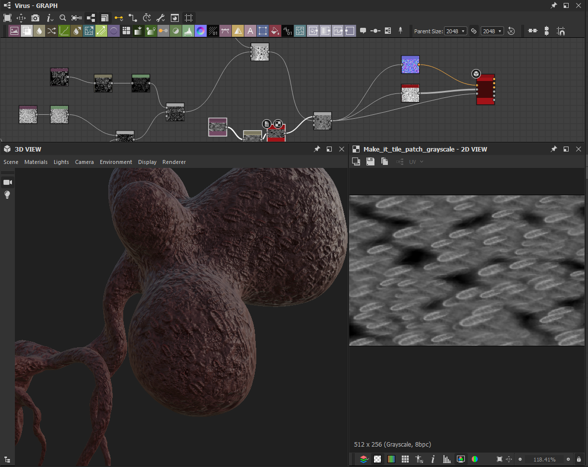Add a Blend node from the toolbar
This screenshot has height=467, width=588.
coord(27,31)
